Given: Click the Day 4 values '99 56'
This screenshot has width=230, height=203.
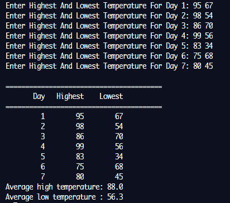Looking at the screenshot, I should tap(203, 36).
